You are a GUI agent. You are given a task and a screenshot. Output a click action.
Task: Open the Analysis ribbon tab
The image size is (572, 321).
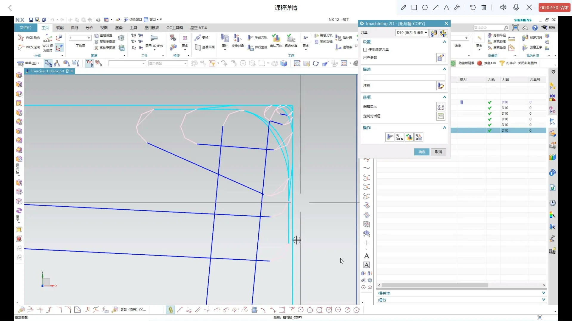89,28
